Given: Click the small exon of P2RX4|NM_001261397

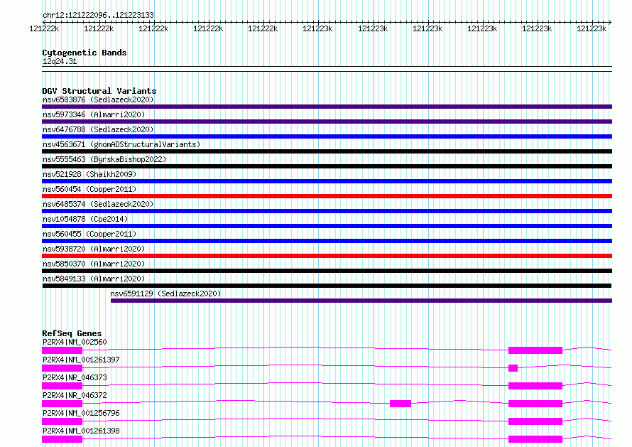Looking at the screenshot, I should (x=513, y=368).
